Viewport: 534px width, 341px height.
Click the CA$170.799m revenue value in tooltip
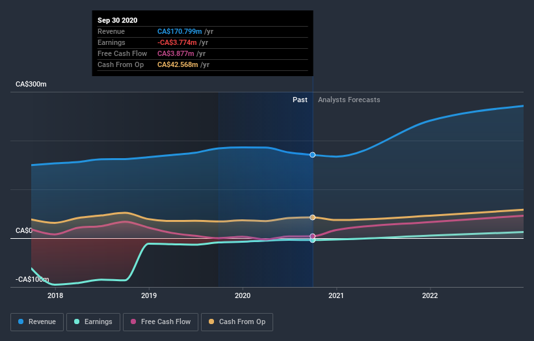180,31
